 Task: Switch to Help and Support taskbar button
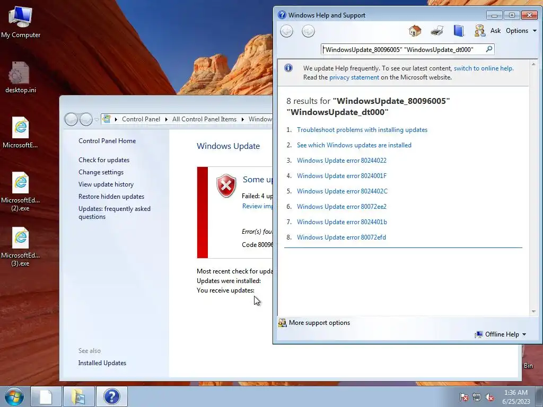click(111, 396)
